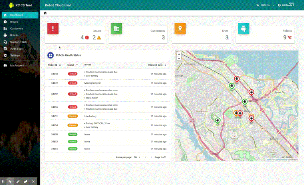Viewport: 304px width, 185px height.
Task: Open the Bill Mode 2 user menu
Action: click(x=288, y=5)
